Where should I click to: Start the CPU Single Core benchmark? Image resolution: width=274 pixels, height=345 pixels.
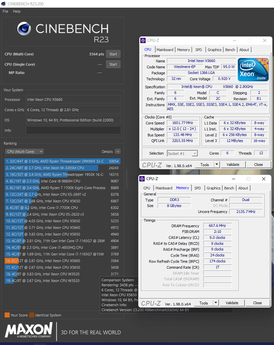tap(113, 64)
